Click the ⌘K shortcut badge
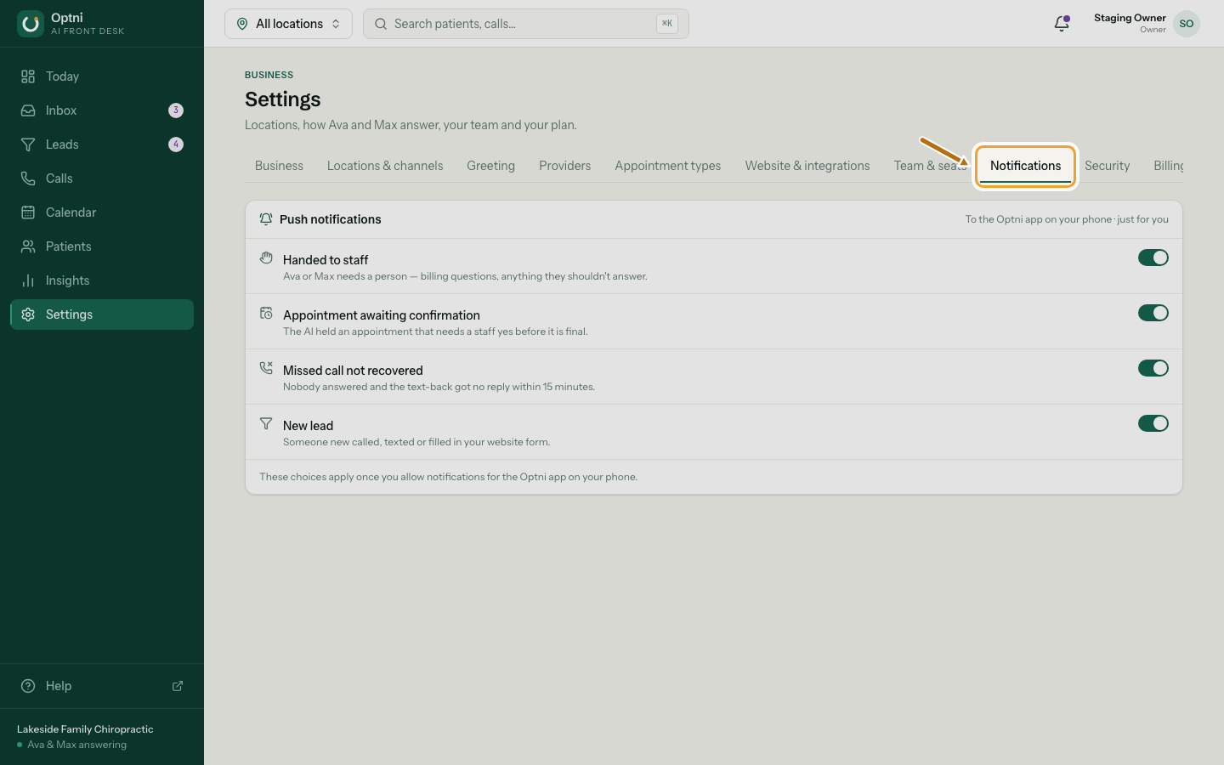 (667, 24)
